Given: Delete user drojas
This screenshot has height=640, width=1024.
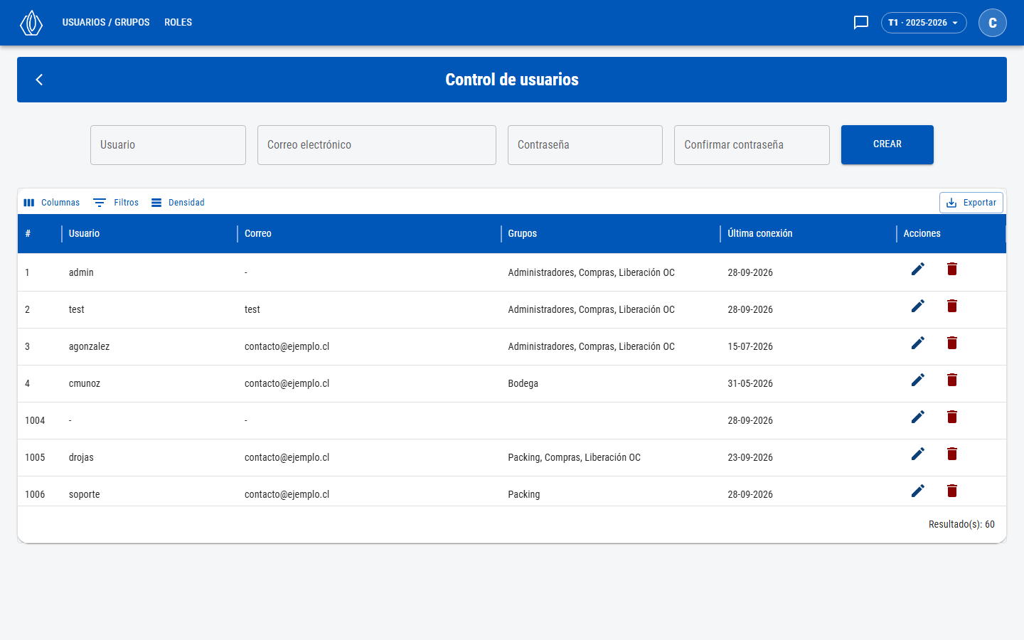Looking at the screenshot, I should tap(952, 454).
